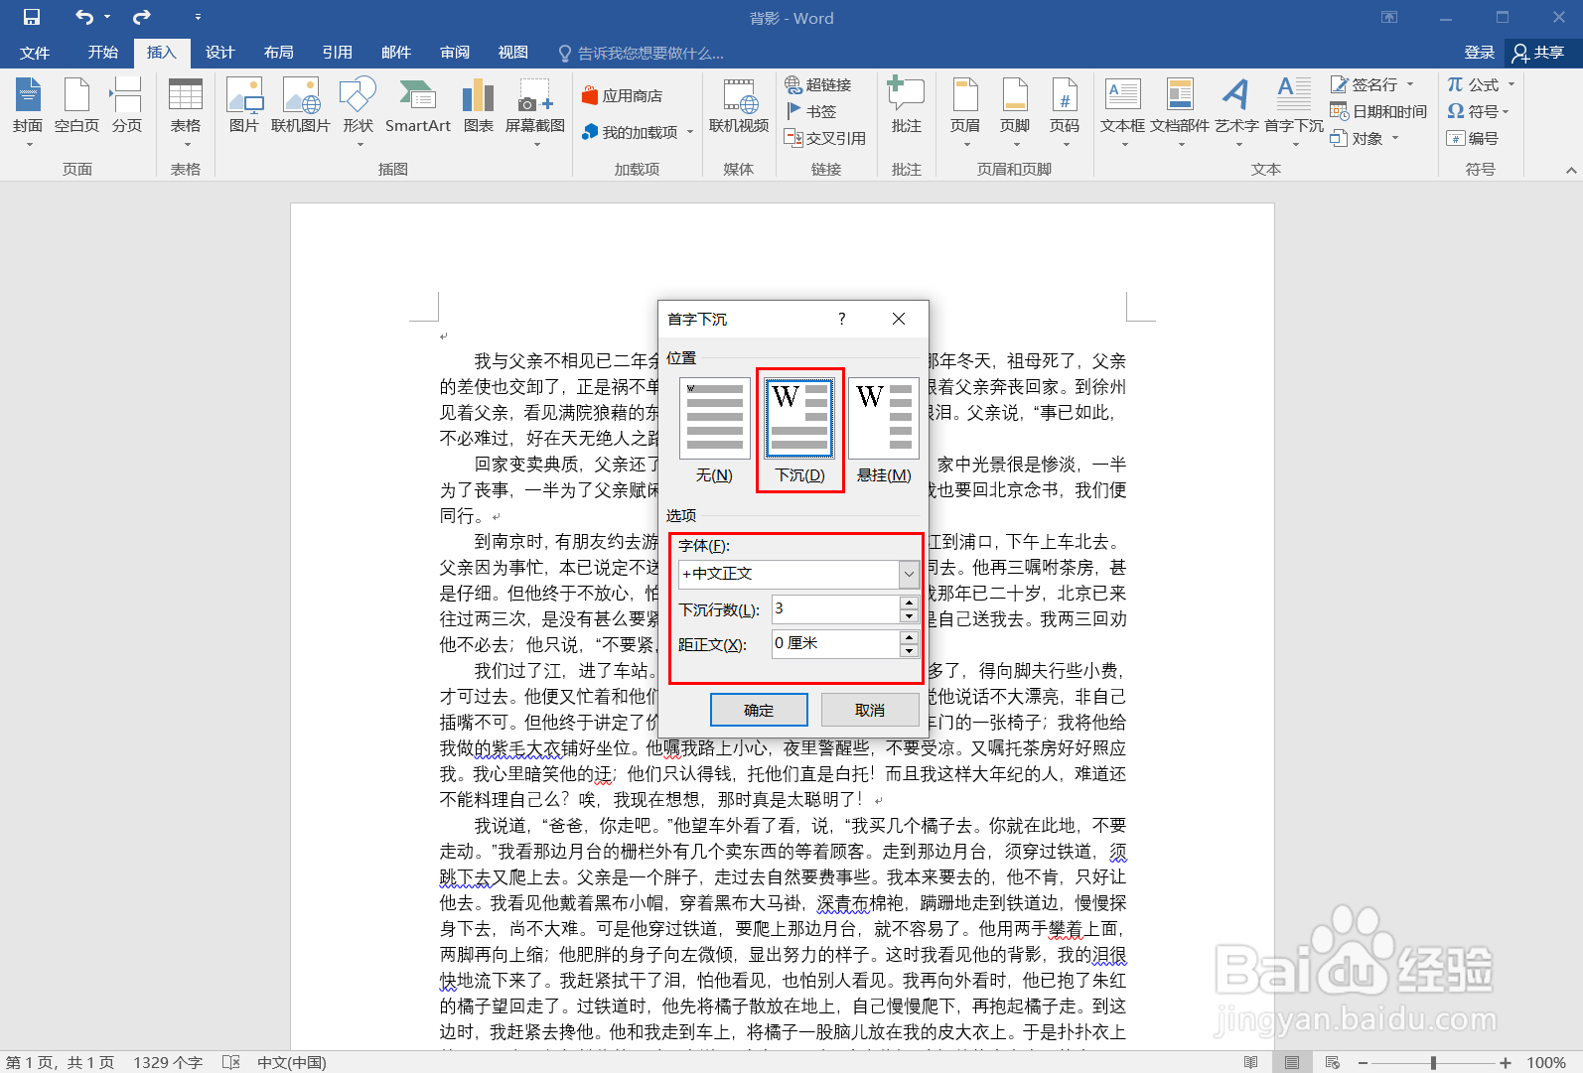Click the Tell me search box
Image resolution: width=1583 pixels, height=1073 pixels.
coord(650,53)
